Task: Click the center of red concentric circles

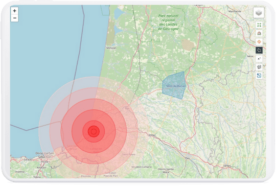Action: click(94, 131)
